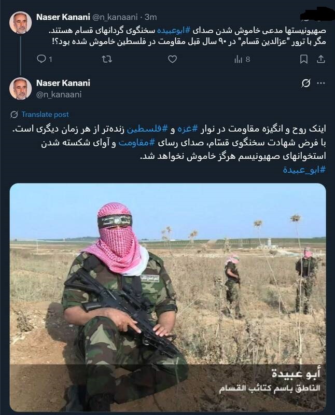335x415 pixels.
Task: Open the second tweet's profile avatar
Action: [21, 88]
